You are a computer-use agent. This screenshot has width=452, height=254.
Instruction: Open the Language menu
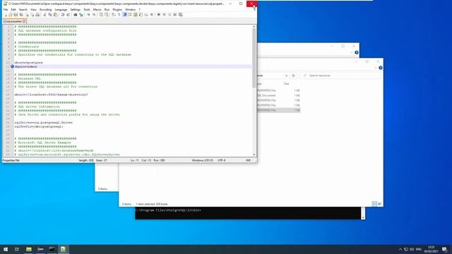coord(61,9)
